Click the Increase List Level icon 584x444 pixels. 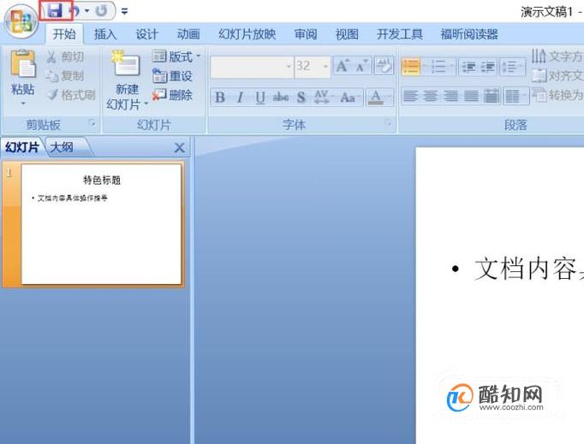[x=487, y=67]
